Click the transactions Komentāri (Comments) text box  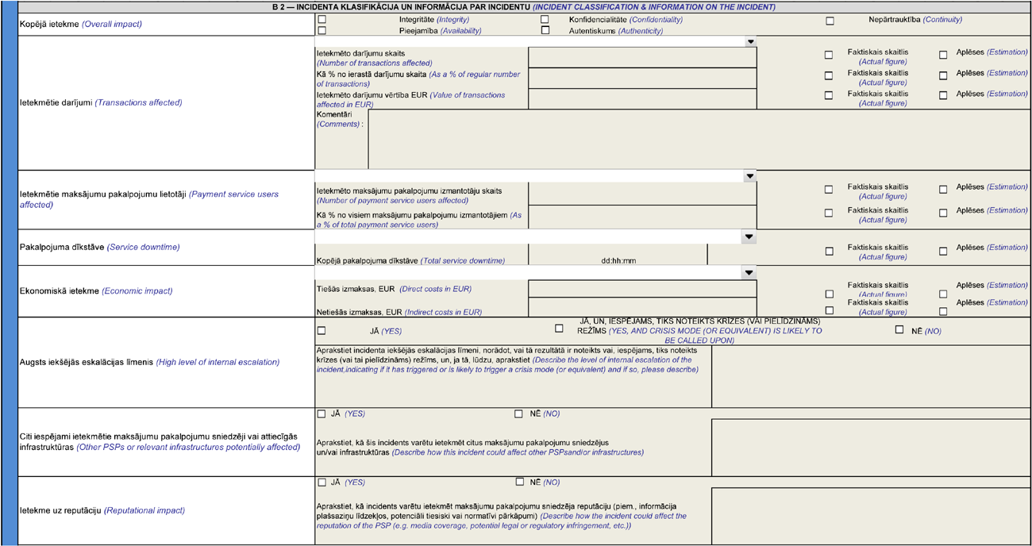point(699,139)
